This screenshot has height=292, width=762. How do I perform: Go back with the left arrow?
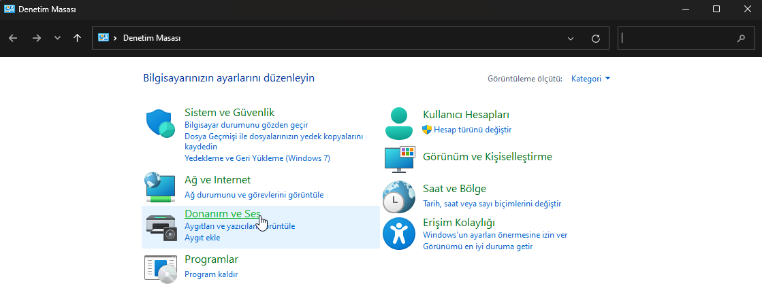pos(13,38)
